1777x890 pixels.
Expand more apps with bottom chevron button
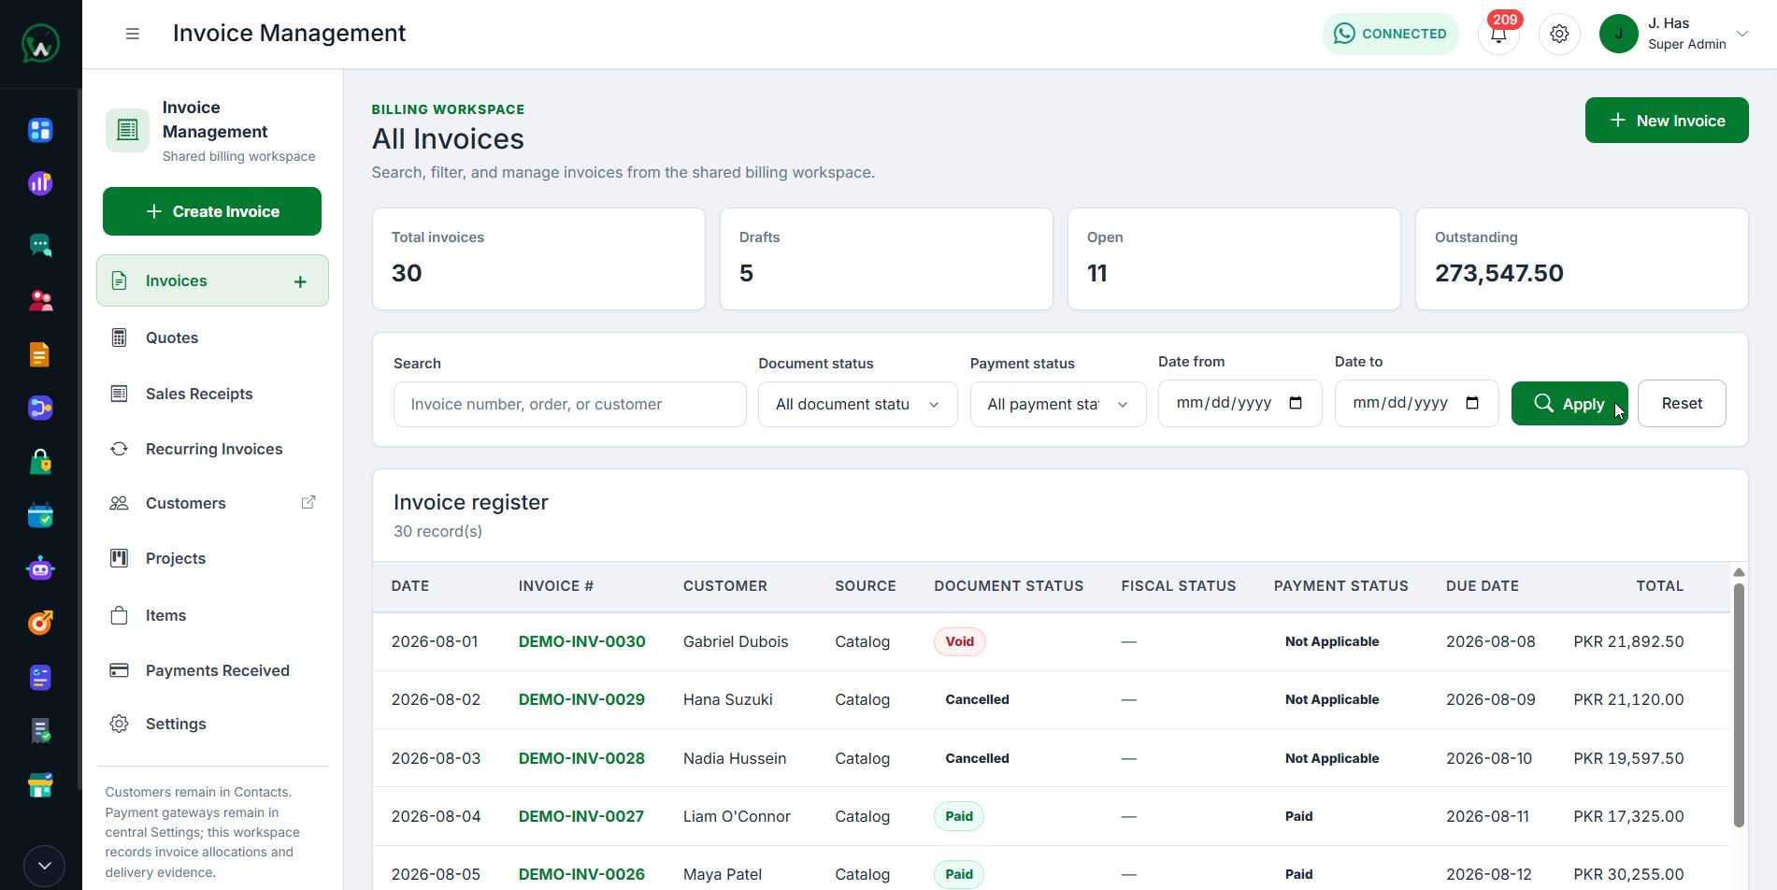point(44,866)
